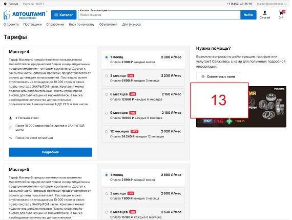
Task: Click the Подробнее button for Мастер-4
Action: 50,152
